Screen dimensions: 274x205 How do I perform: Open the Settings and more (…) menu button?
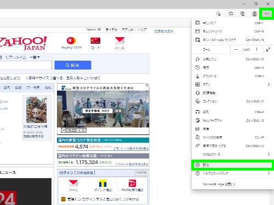[x=266, y=14]
